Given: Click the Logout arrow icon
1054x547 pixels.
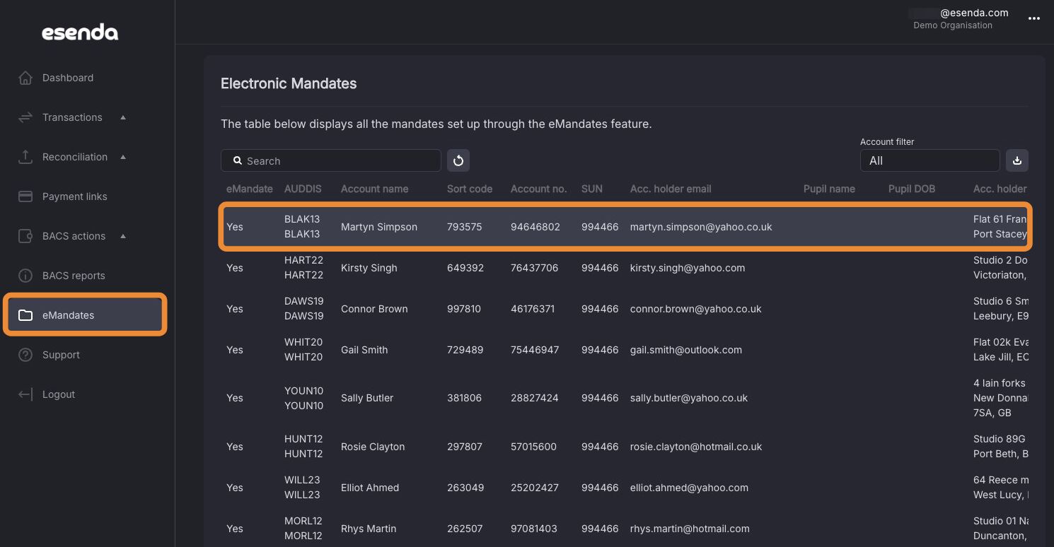Looking at the screenshot, I should point(25,394).
